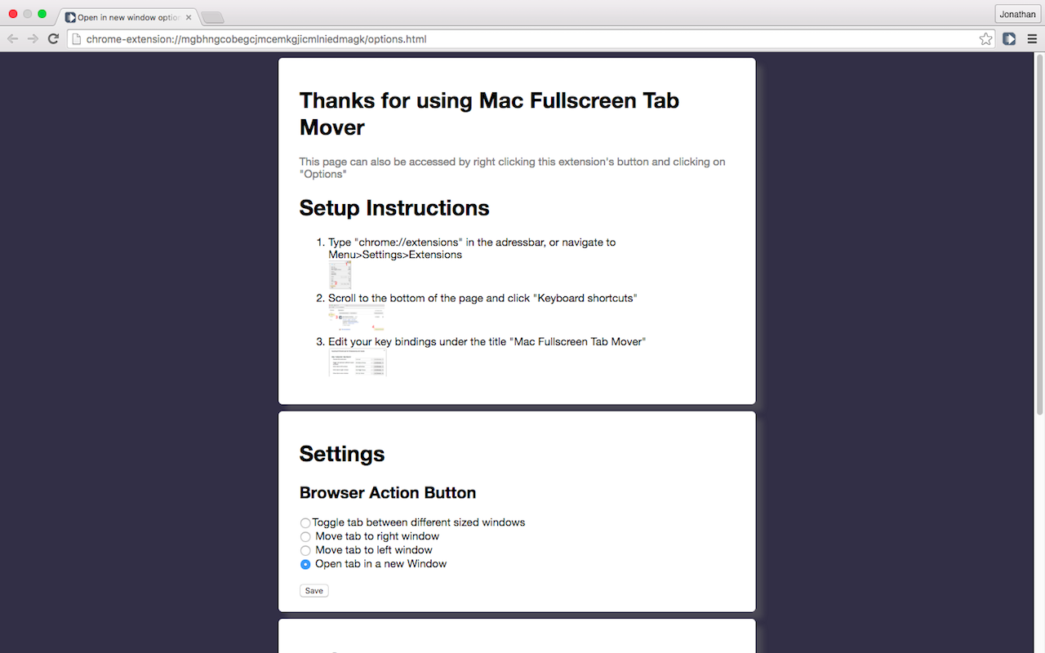Click the "Browser Action Button" heading

point(388,493)
